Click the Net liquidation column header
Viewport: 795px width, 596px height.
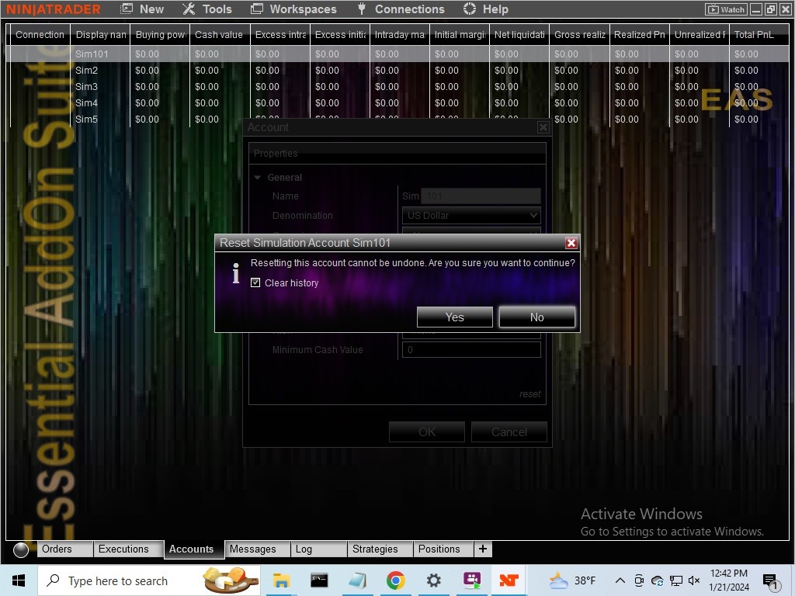tap(519, 34)
